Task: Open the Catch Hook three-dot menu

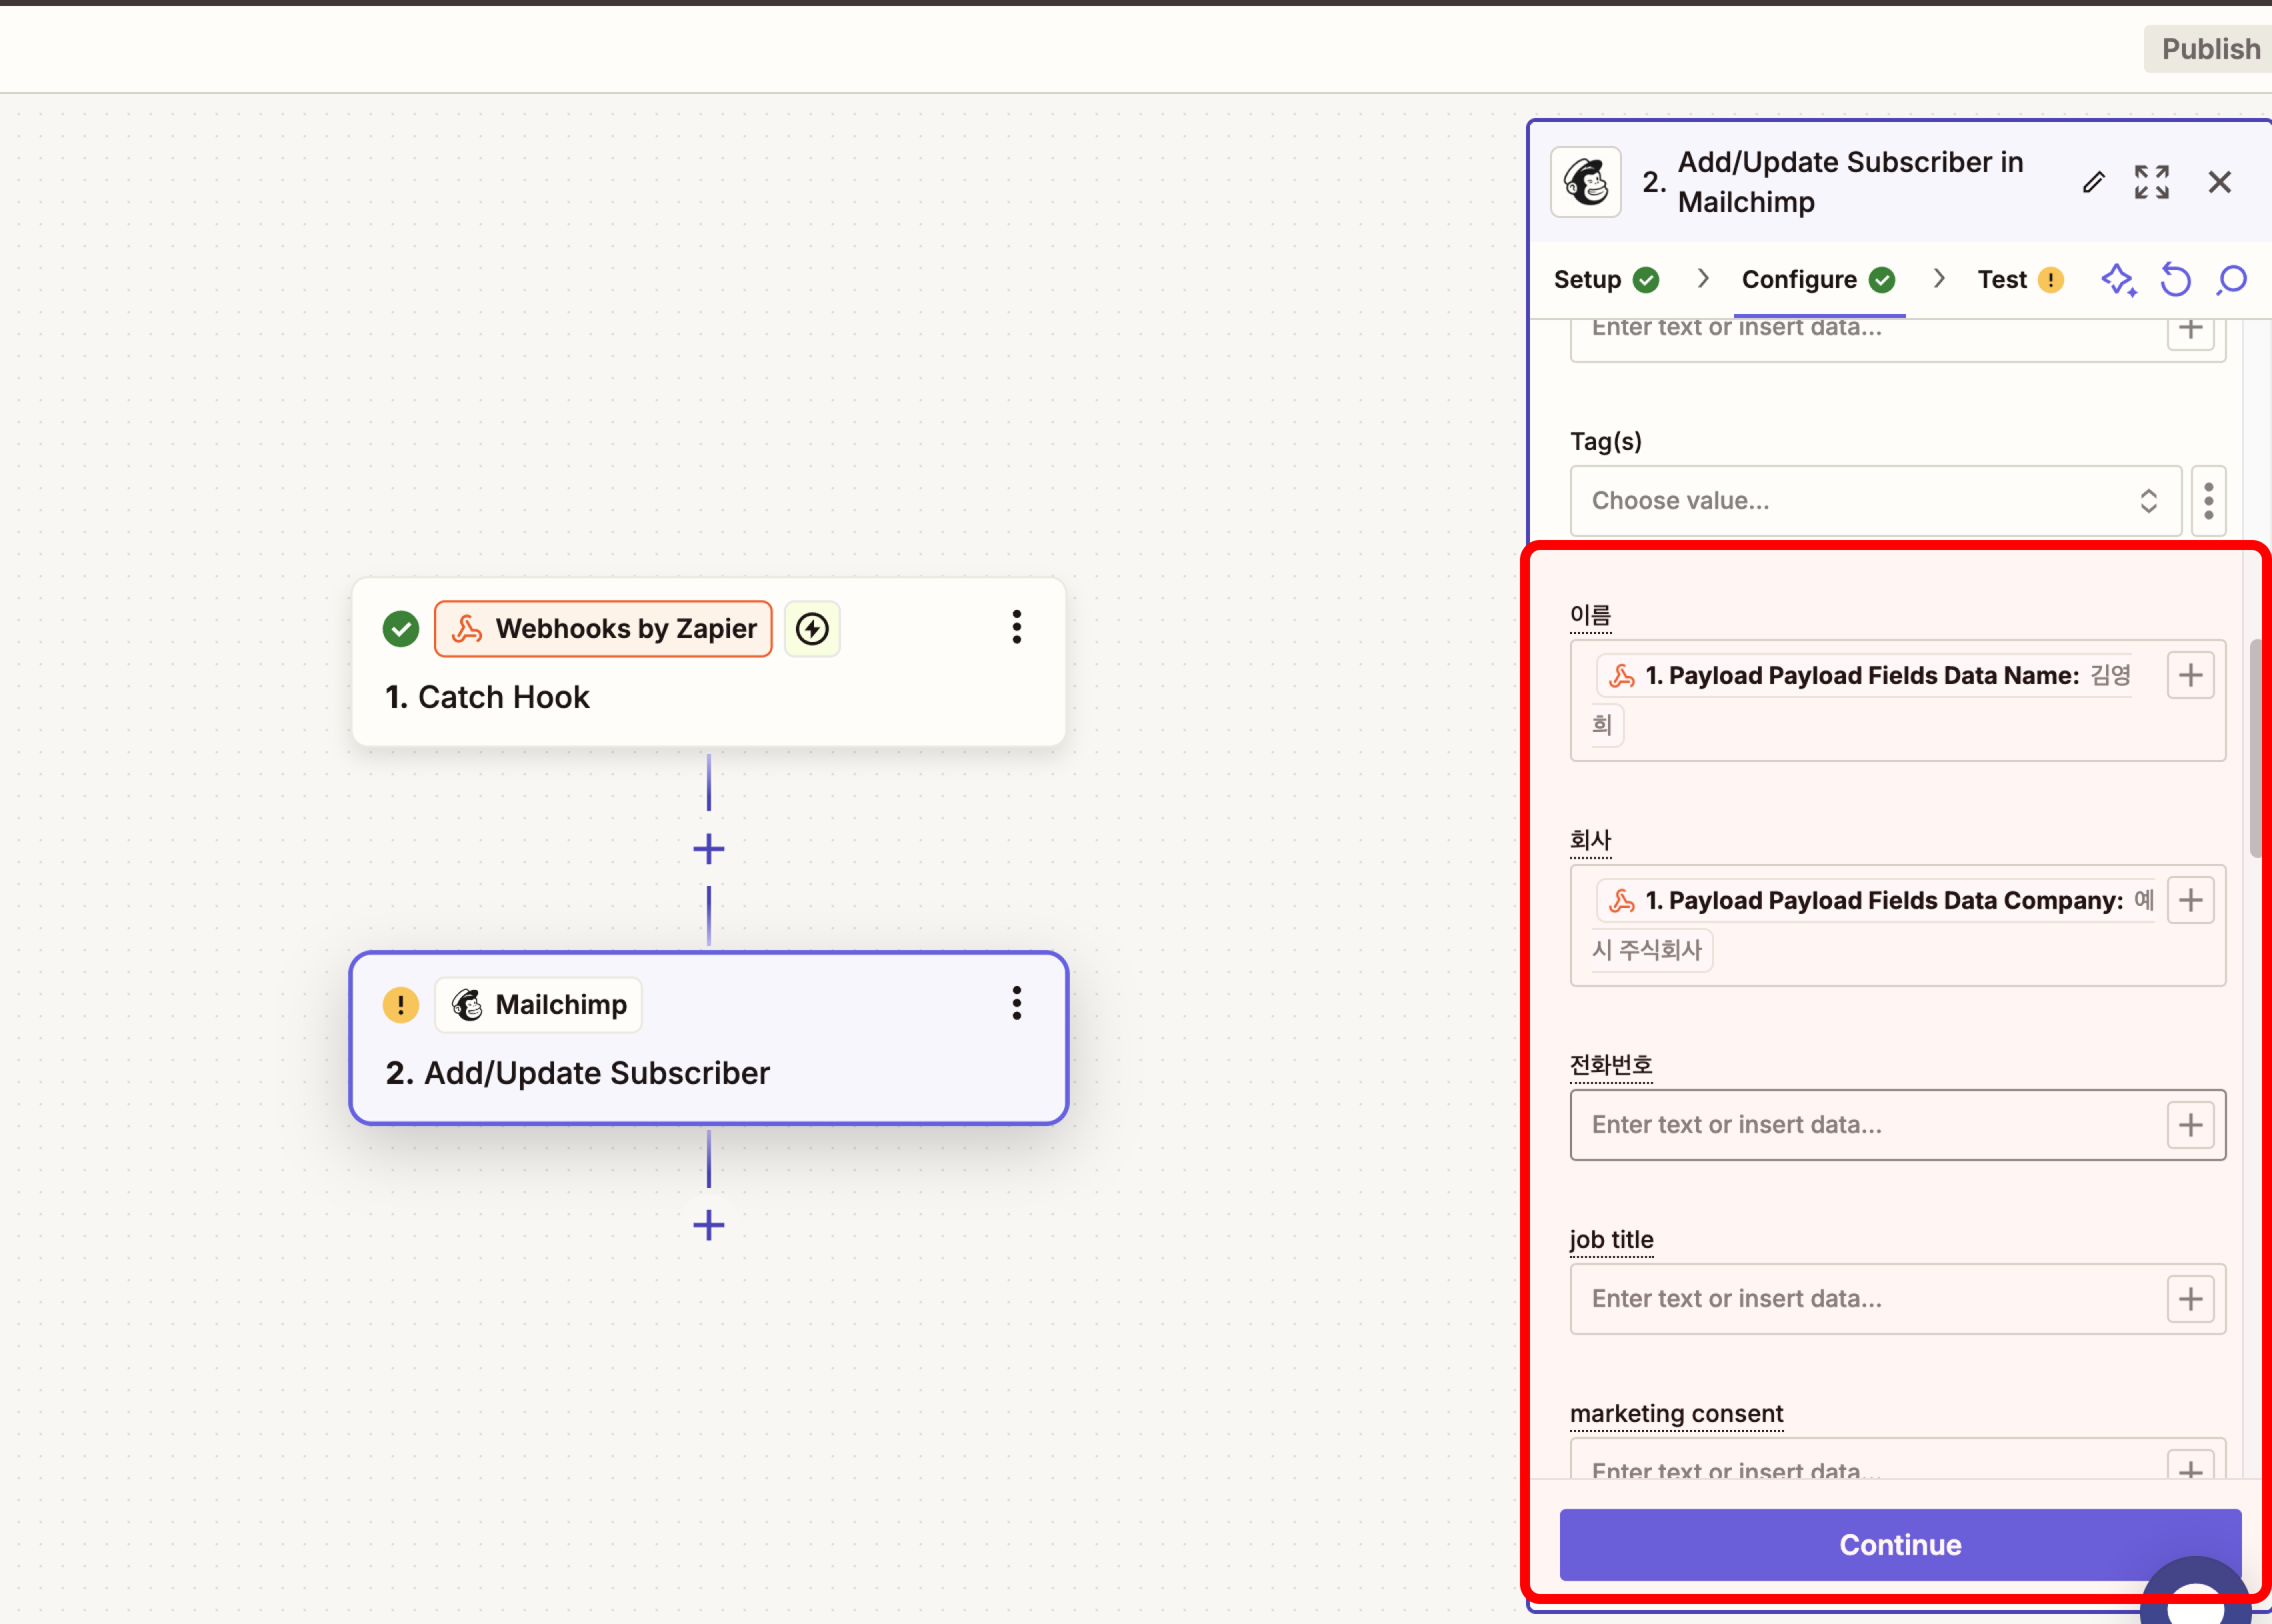Action: click(1016, 627)
